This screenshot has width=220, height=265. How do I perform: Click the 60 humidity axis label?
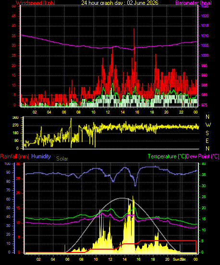pyautogui.click(x=8, y=200)
